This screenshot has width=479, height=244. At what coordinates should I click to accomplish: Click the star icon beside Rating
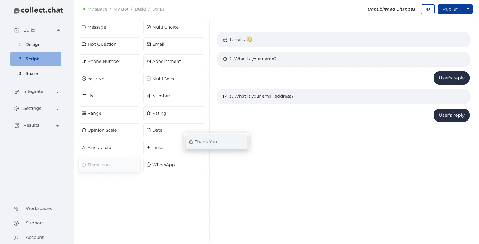(149, 113)
